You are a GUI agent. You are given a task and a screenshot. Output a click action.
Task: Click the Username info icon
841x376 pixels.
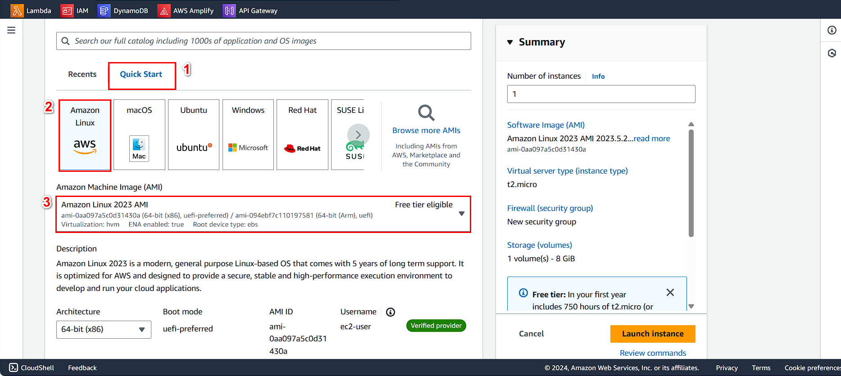391,312
